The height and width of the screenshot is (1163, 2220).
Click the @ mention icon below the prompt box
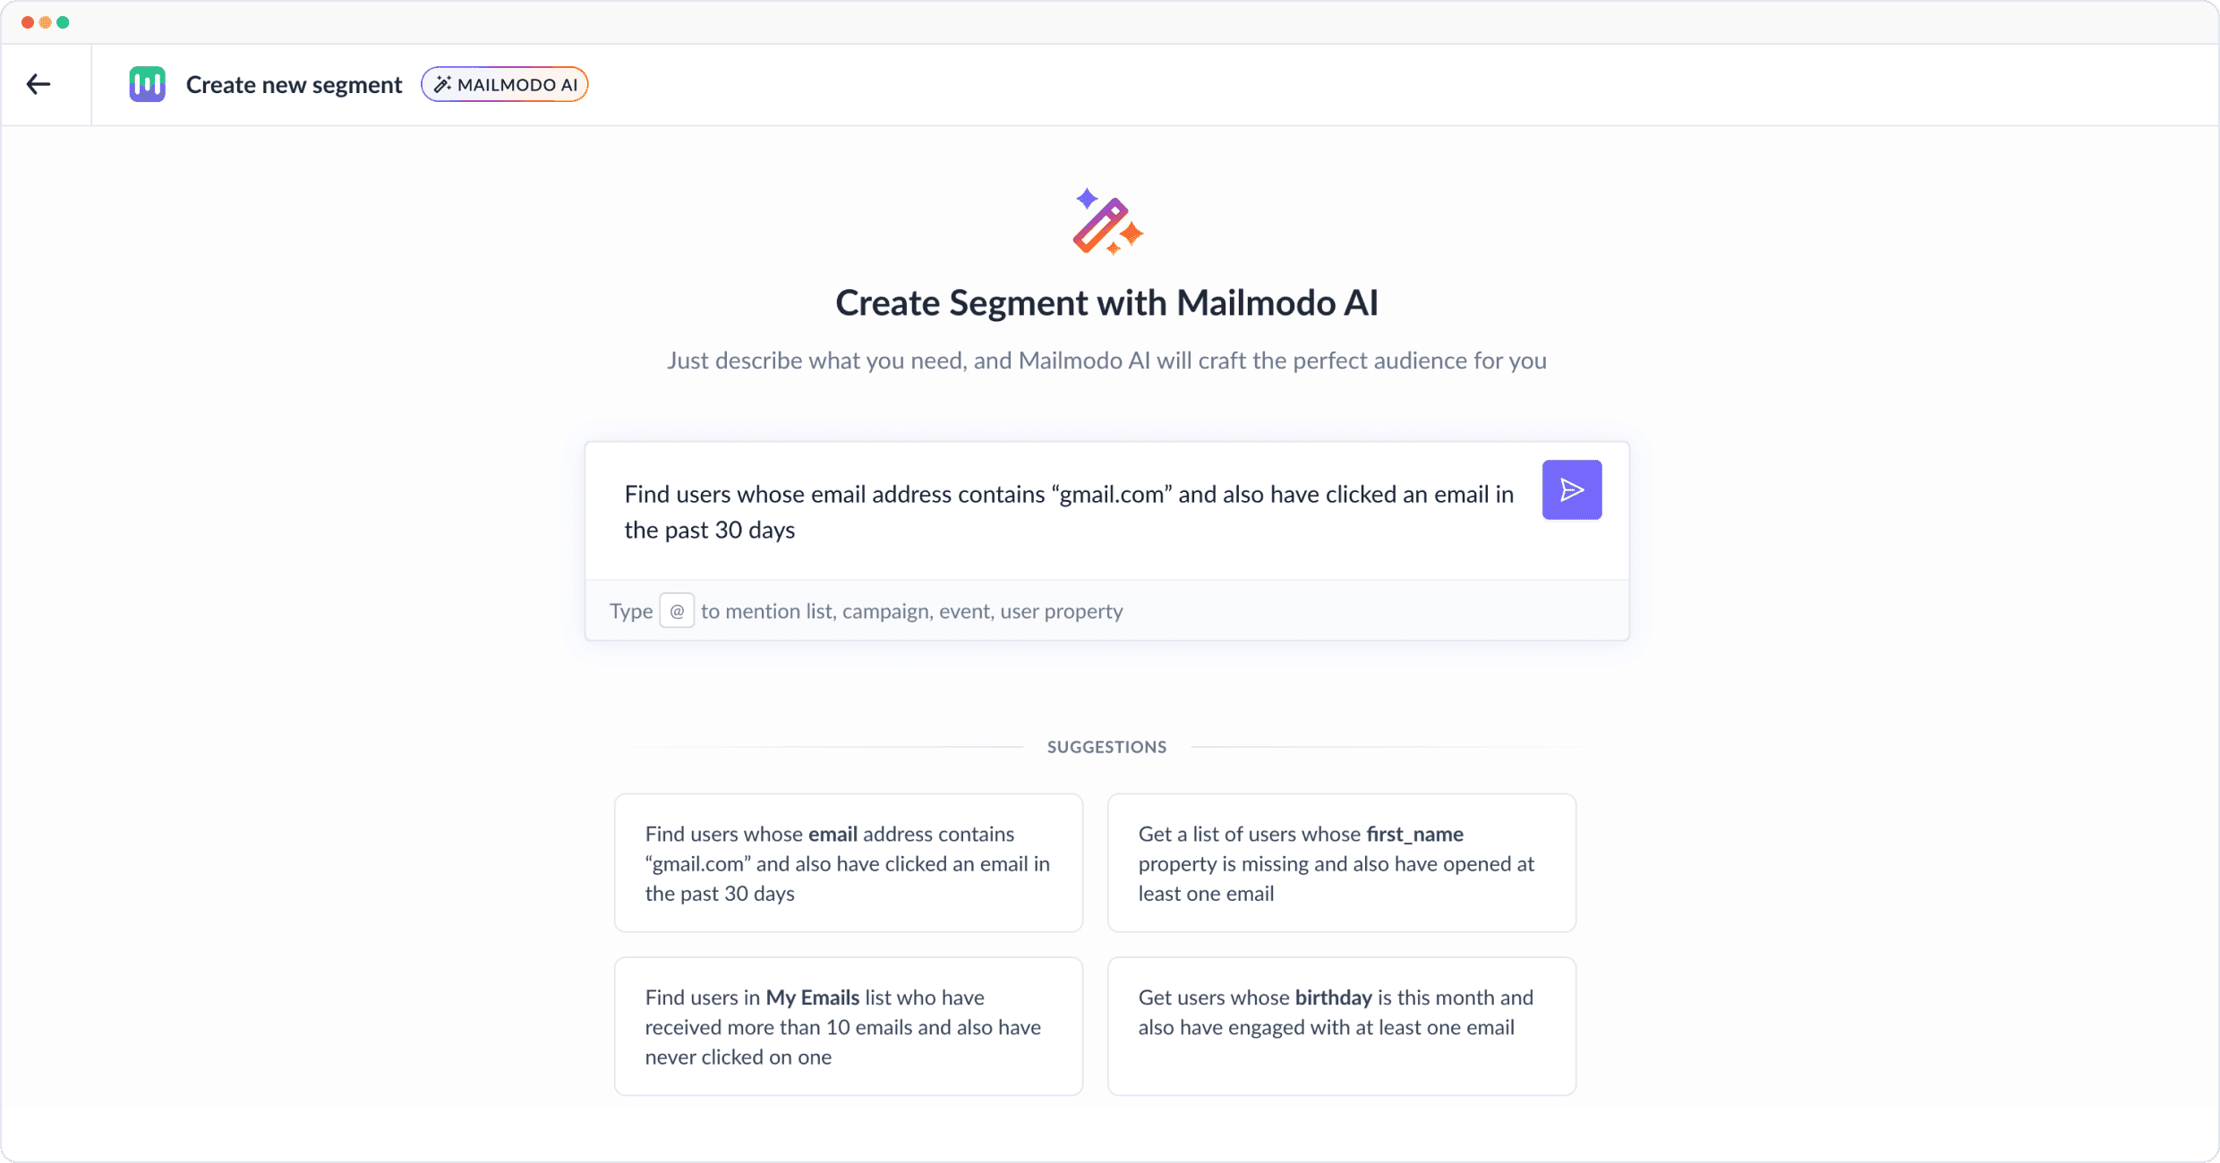point(677,610)
